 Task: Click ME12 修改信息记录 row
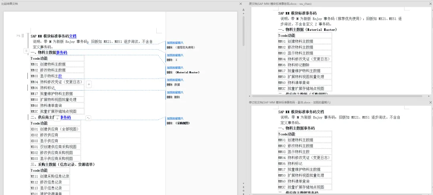tap(50, 182)
